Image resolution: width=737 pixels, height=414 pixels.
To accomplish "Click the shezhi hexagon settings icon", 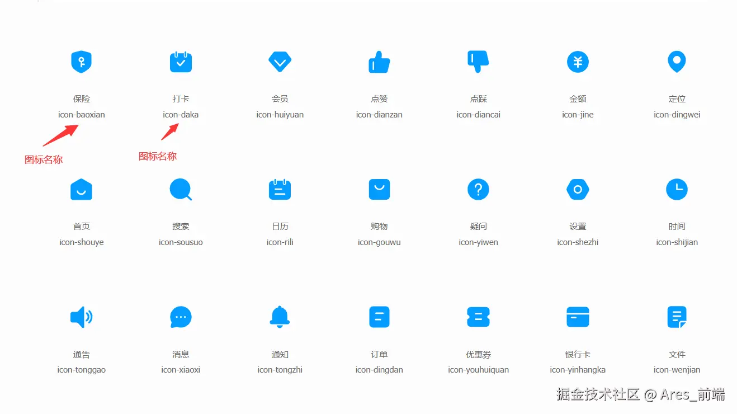I will pyautogui.click(x=578, y=190).
